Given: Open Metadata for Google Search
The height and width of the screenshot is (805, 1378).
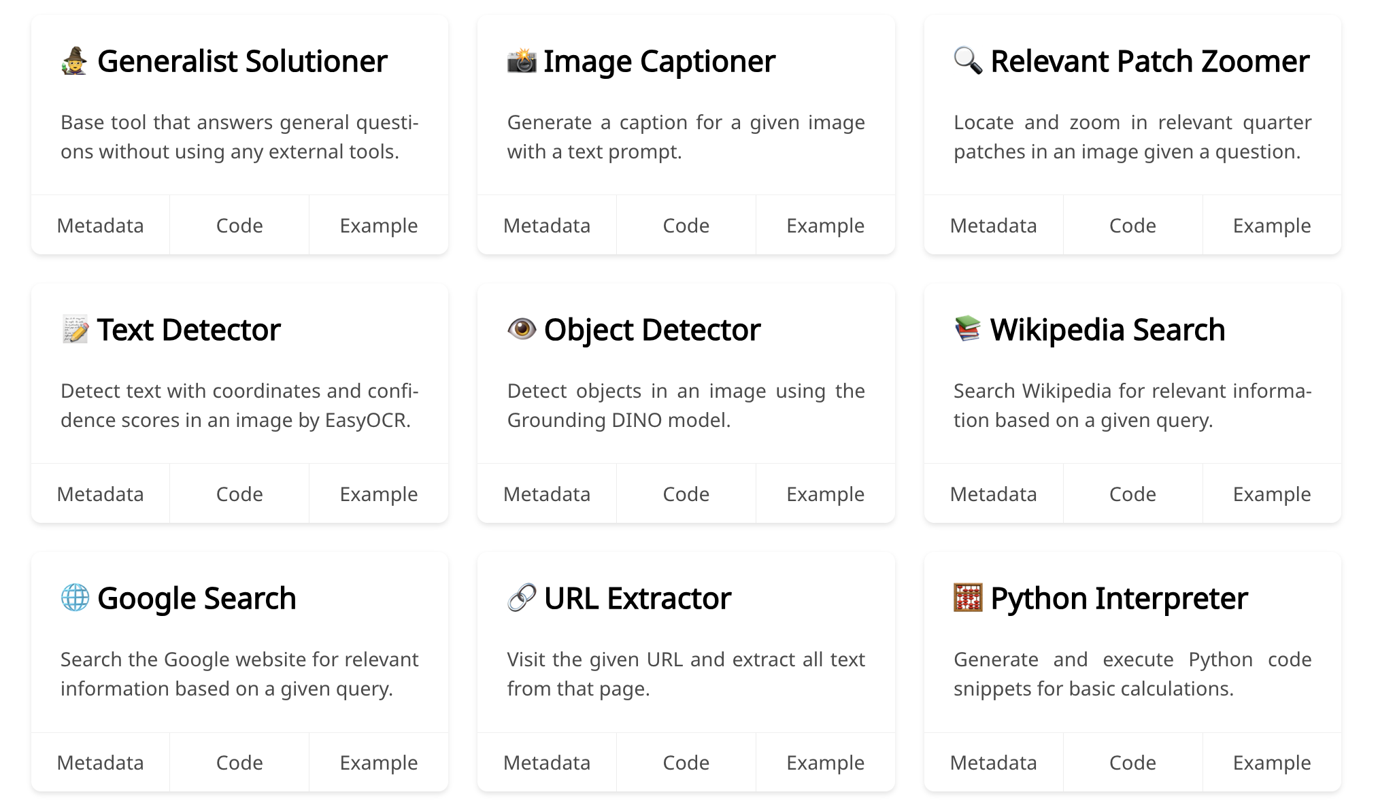Looking at the screenshot, I should click(x=101, y=762).
